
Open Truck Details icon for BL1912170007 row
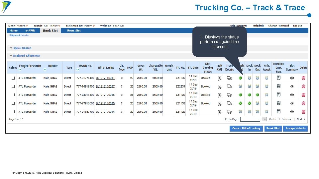coord(230,87)
